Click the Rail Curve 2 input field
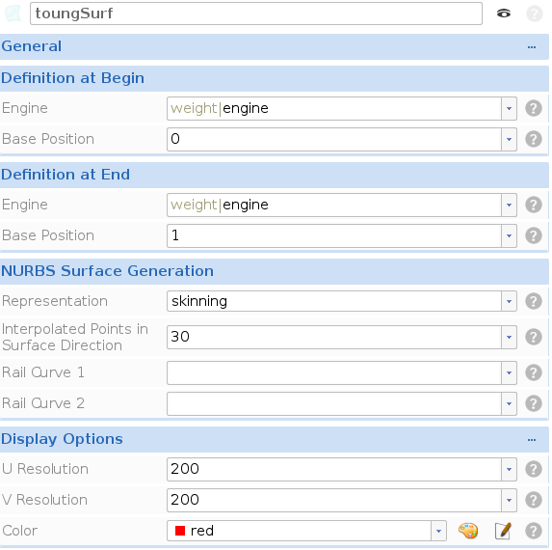 point(334,403)
